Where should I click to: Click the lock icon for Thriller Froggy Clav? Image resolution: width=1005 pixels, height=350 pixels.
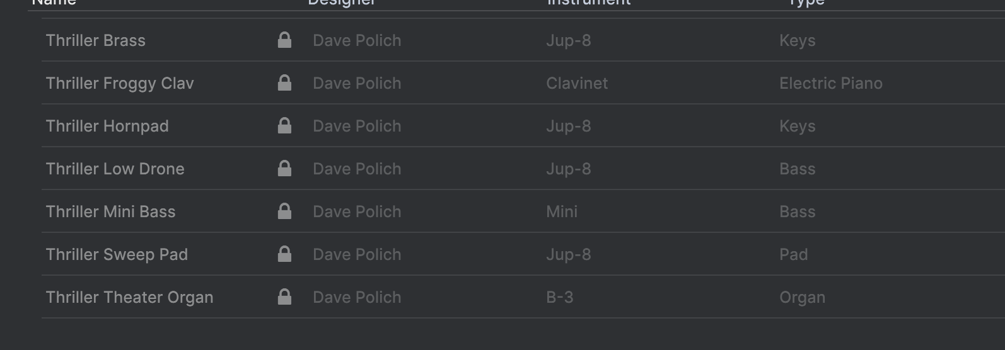[284, 83]
